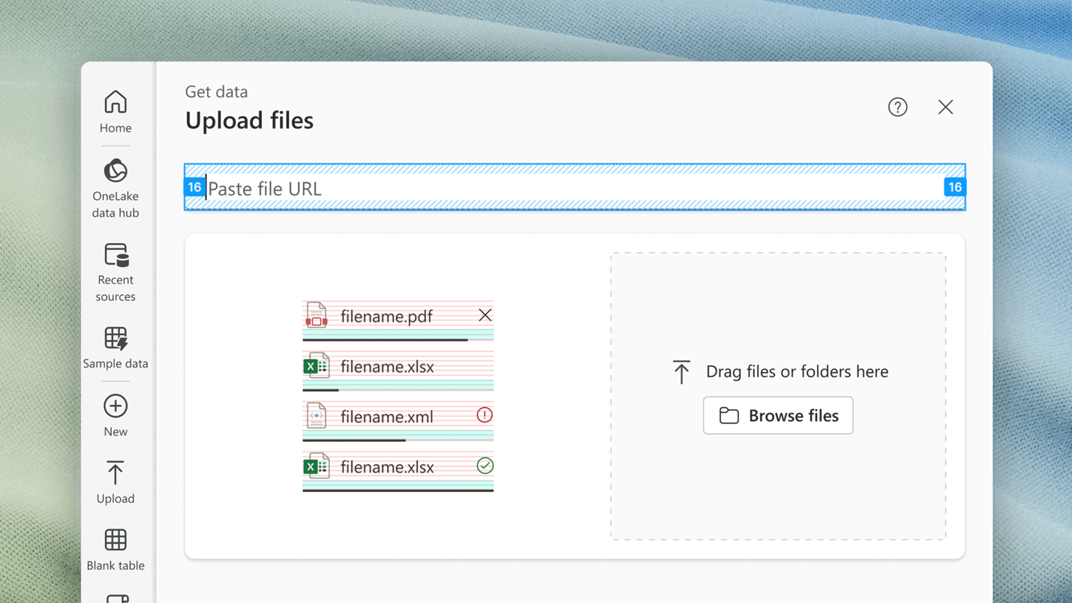Viewport: 1072px width, 603px height.
Task: Cancel the filename.pdf upload
Action: pyautogui.click(x=485, y=315)
